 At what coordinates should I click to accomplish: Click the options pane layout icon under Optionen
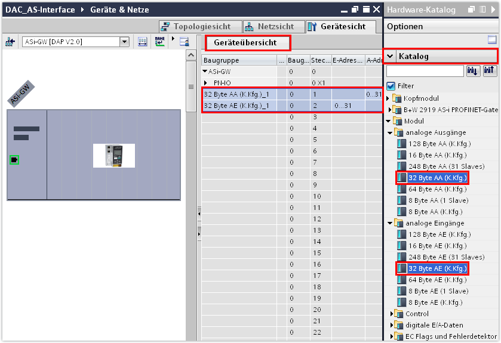click(x=492, y=40)
